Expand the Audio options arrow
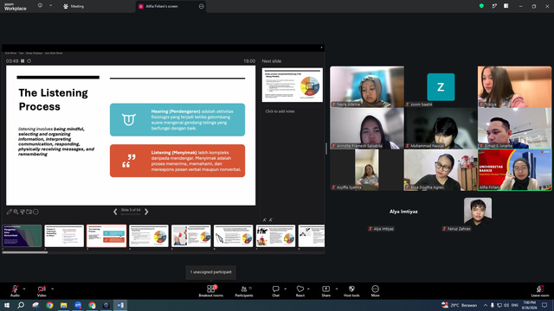554x311 pixels. pos(24,289)
